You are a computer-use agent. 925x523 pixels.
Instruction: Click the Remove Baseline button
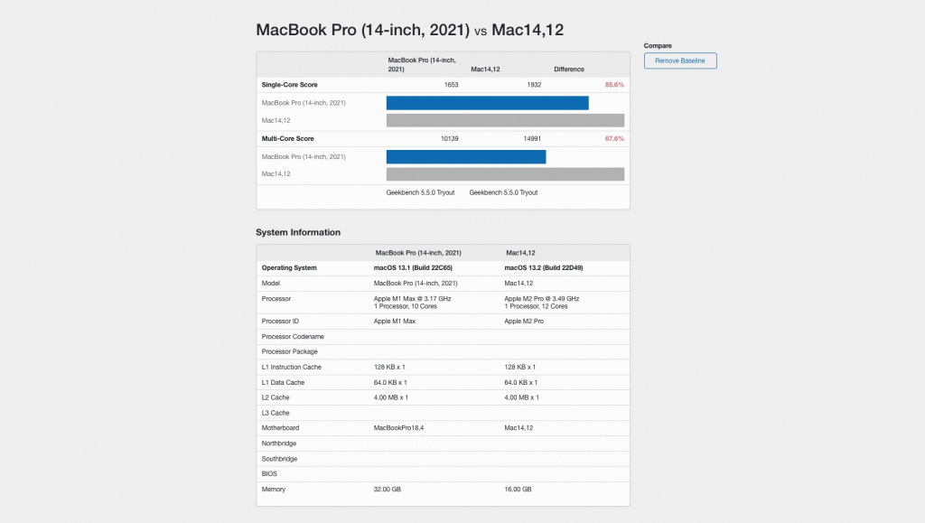point(680,61)
